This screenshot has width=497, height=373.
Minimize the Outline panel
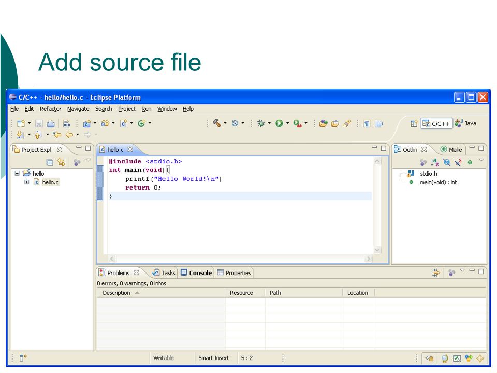472,147
